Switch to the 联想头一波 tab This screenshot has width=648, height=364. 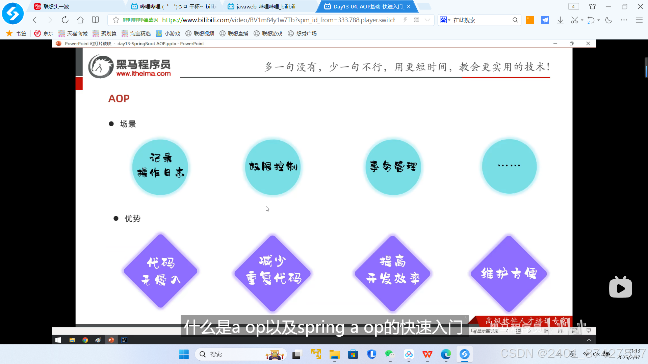coord(78,6)
